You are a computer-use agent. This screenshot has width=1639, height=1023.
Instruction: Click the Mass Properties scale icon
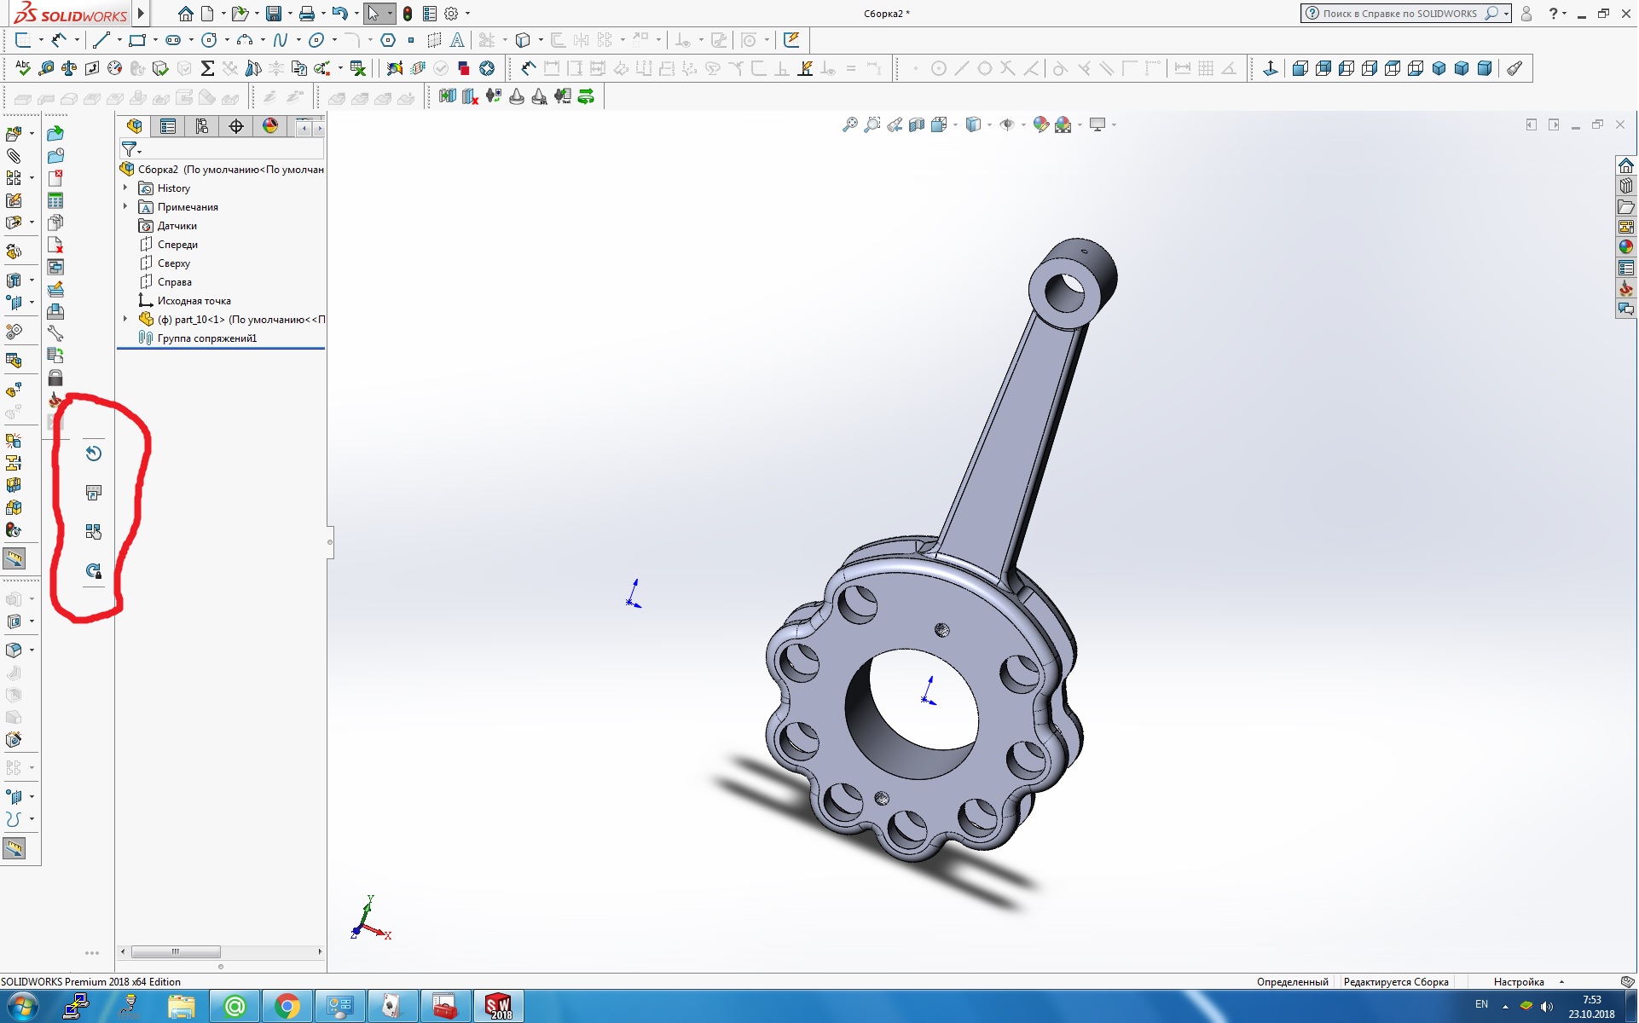tap(69, 68)
